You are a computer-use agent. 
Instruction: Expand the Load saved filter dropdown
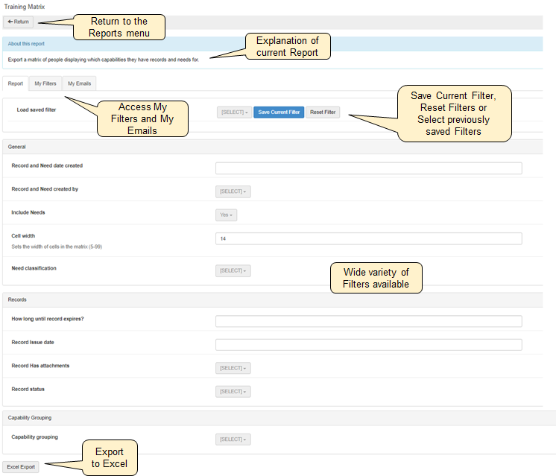click(233, 112)
